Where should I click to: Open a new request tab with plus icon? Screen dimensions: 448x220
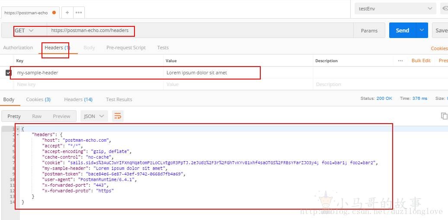click(67, 13)
